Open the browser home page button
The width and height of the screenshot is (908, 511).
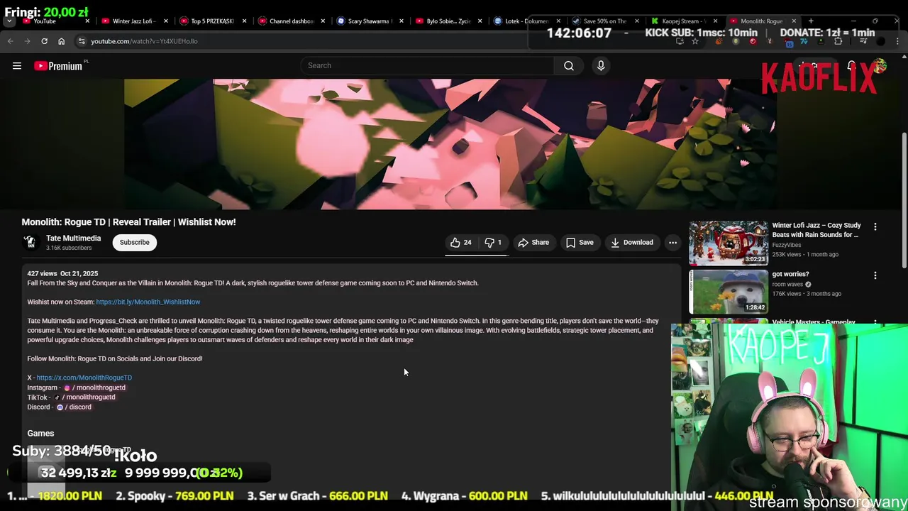pyautogui.click(x=61, y=41)
